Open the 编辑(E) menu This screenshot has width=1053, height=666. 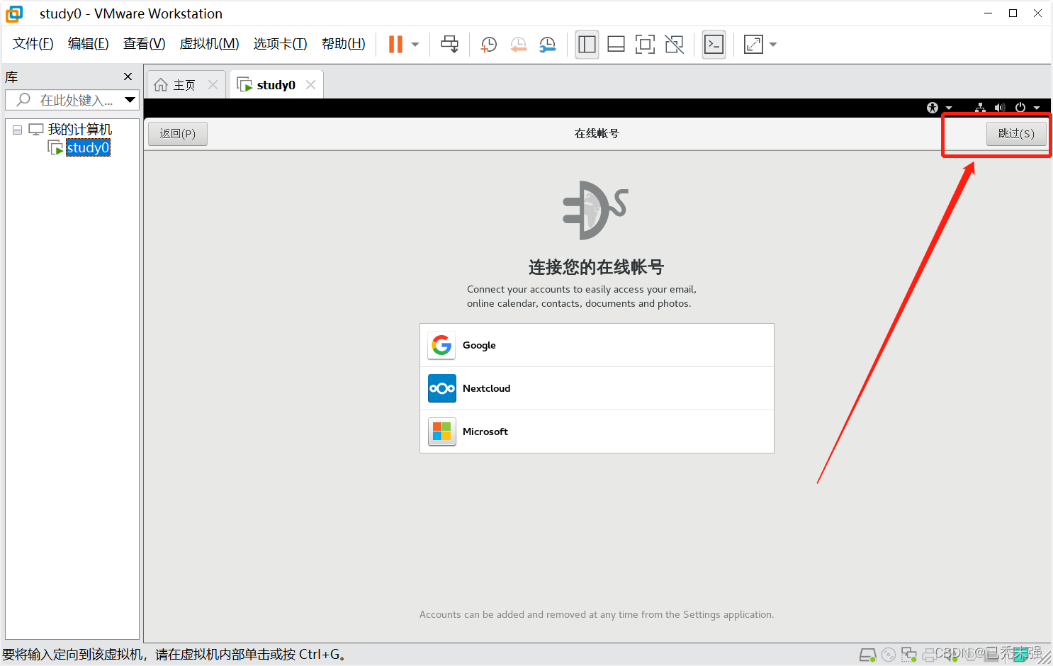89,44
